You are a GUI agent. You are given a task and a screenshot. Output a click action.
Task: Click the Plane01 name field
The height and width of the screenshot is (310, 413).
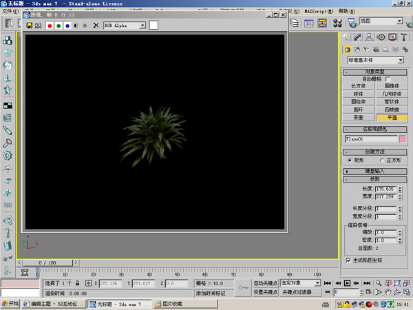[372, 139]
